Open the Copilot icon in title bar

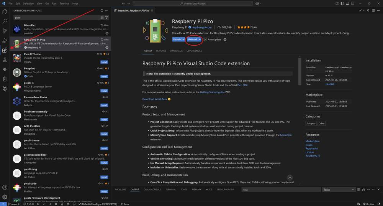tap(257, 3)
